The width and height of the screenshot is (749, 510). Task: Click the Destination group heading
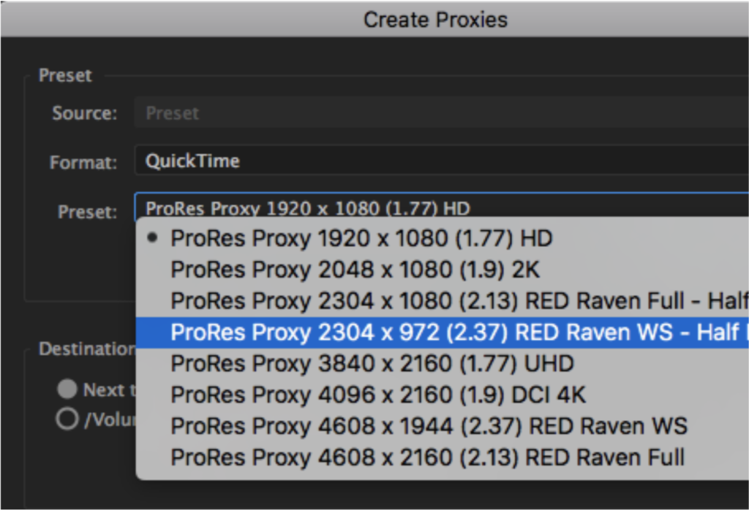point(88,349)
